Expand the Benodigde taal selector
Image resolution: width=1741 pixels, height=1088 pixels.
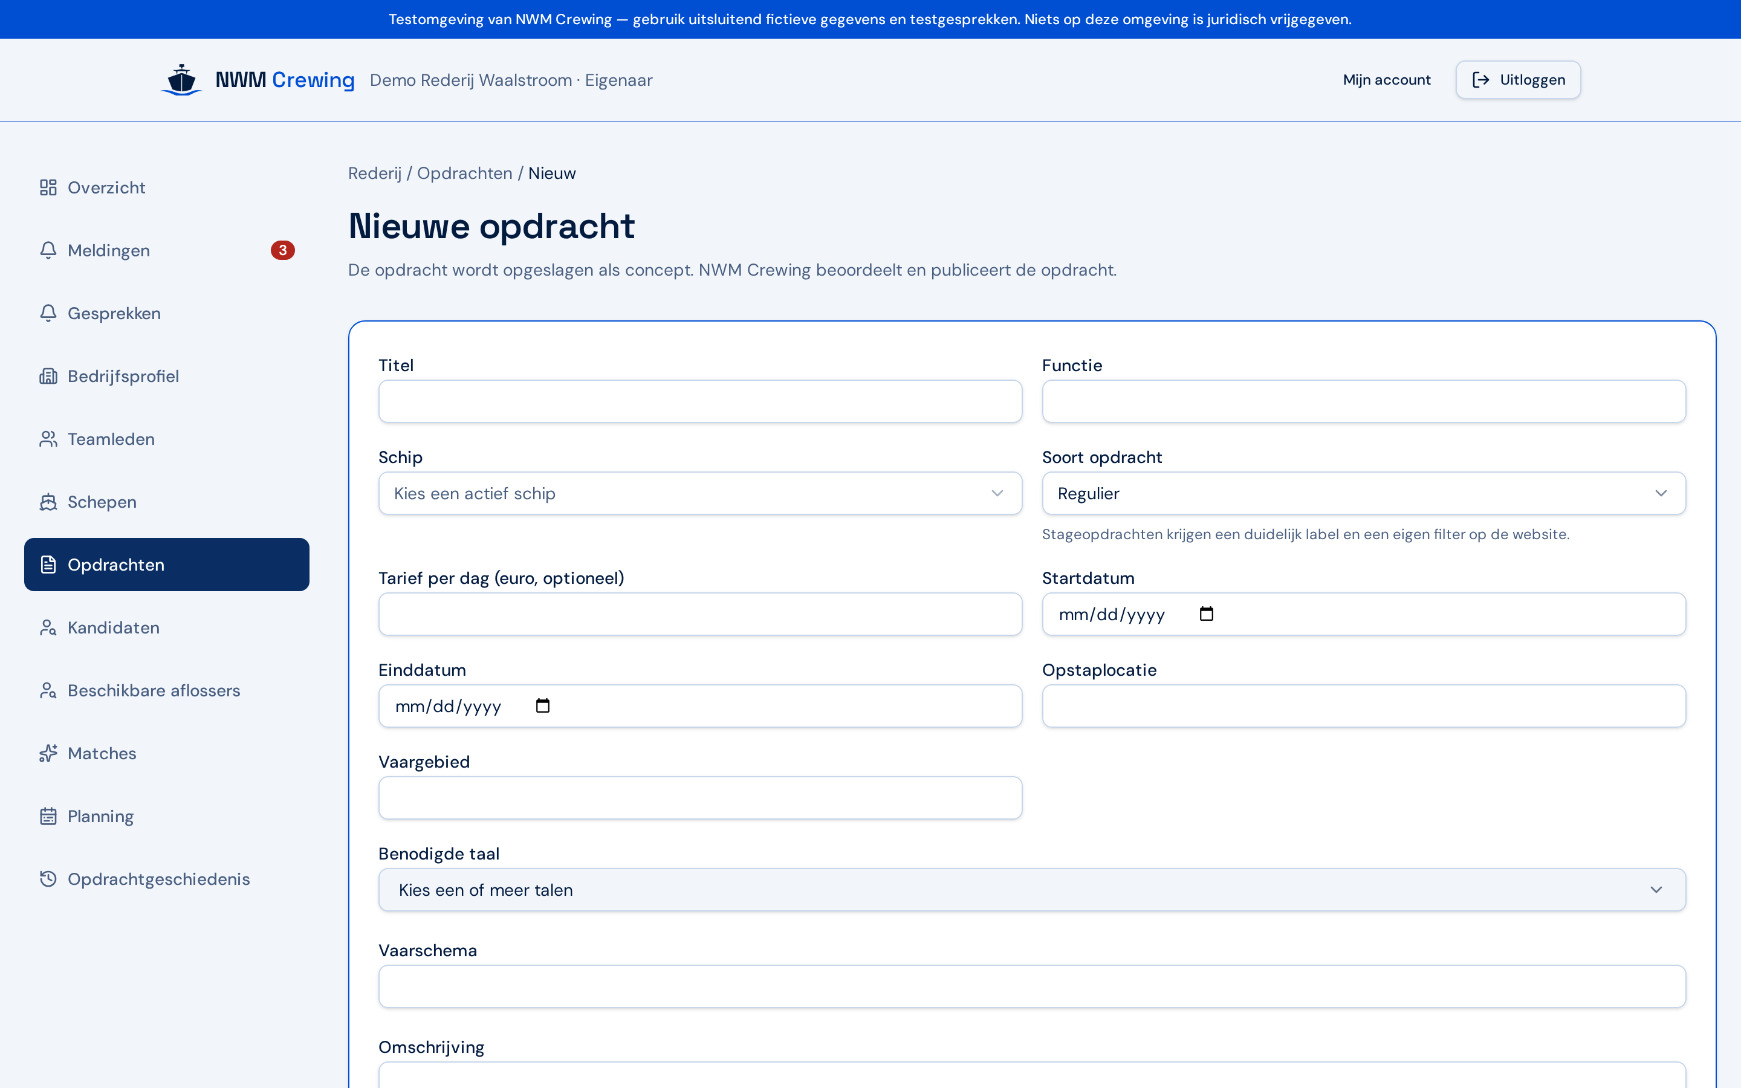(x=1032, y=890)
